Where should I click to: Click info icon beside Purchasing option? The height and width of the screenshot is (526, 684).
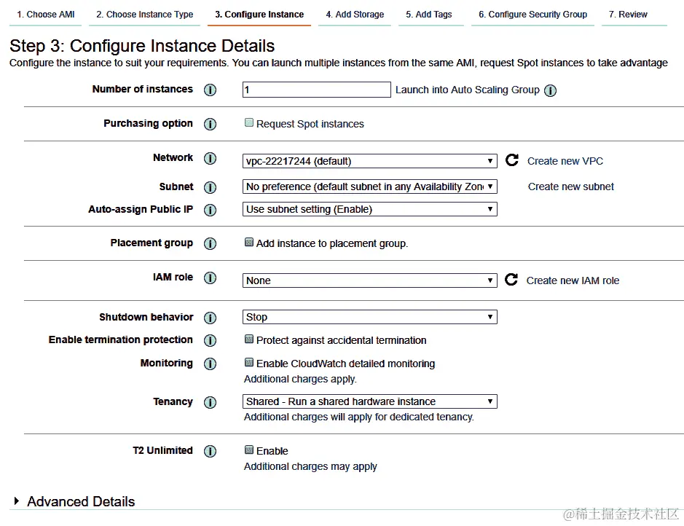tap(211, 125)
